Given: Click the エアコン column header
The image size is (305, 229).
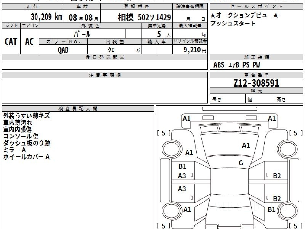Looking at the screenshot, I should click(x=30, y=26).
